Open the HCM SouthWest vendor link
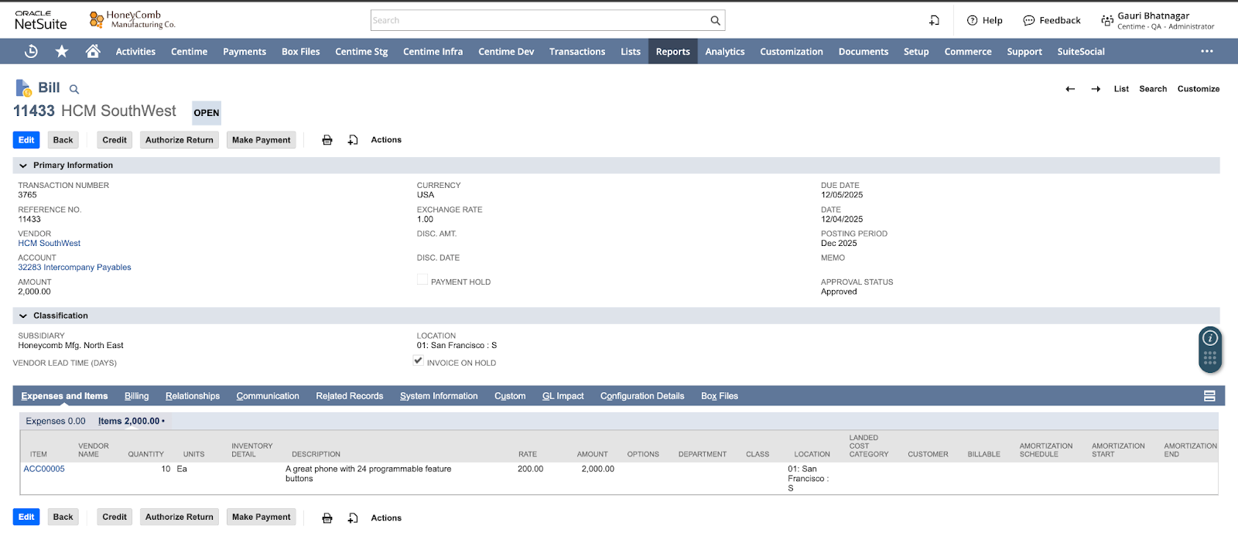 click(x=50, y=243)
